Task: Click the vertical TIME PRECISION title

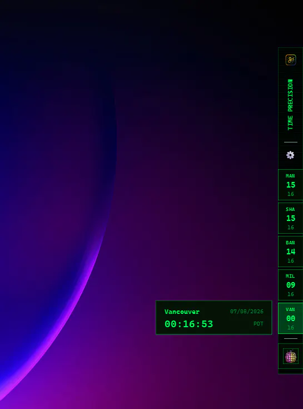Action: (x=290, y=105)
